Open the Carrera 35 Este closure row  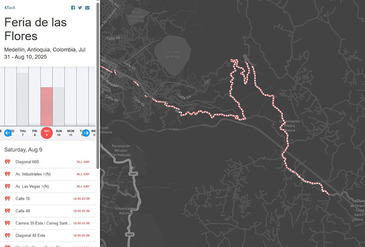pyautogui.click(x=48, y=223)
